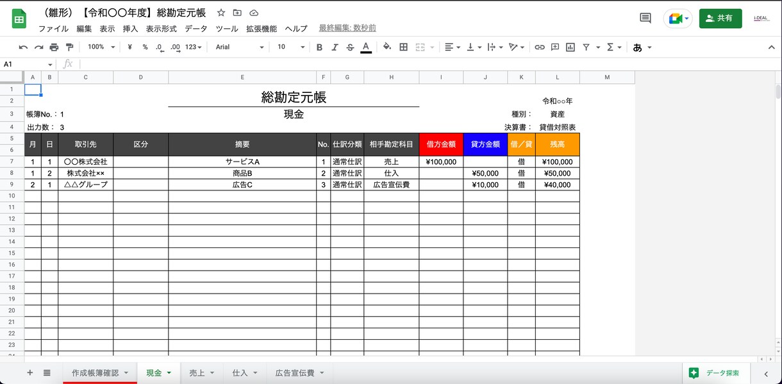Open the Arial font dropdown
Viewport: 782px width, 384px height.
(x=240, y=47)
